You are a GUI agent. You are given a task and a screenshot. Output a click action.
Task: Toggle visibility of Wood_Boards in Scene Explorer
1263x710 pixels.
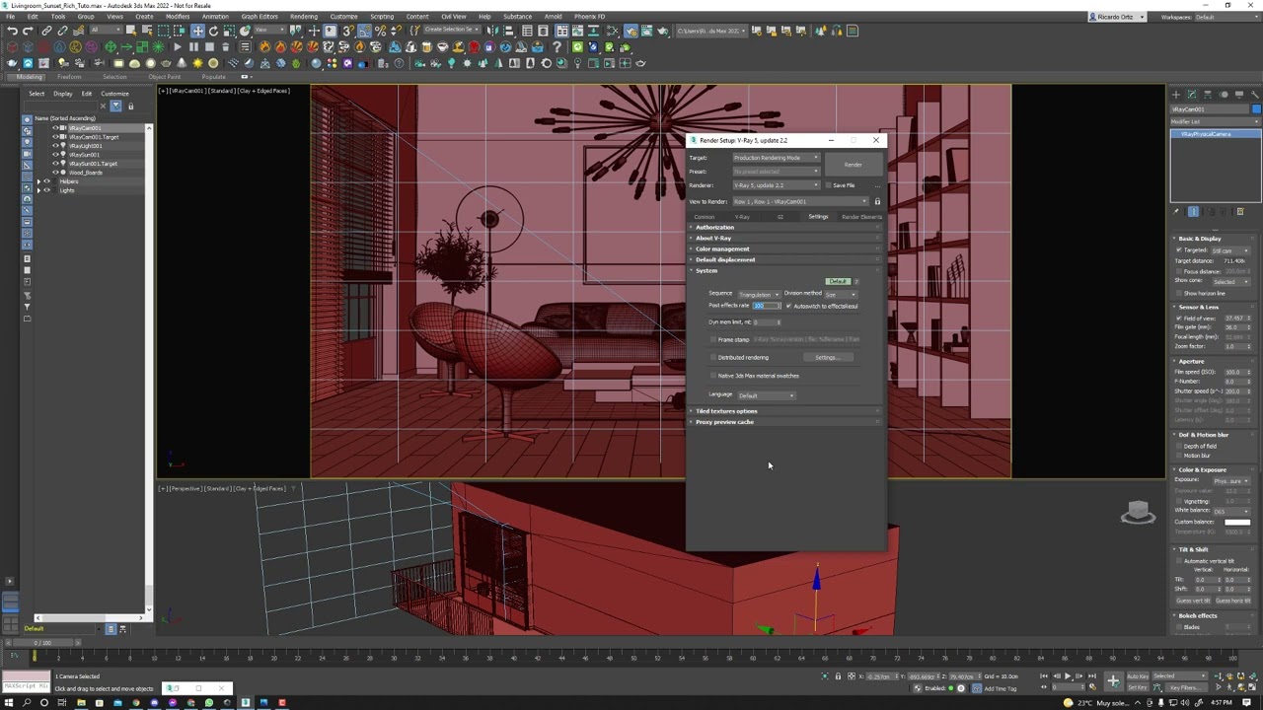coord(55,173)
